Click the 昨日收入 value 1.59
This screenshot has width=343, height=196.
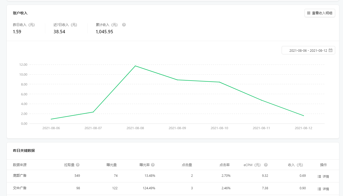pyautogui.click(x=17, y=32)
